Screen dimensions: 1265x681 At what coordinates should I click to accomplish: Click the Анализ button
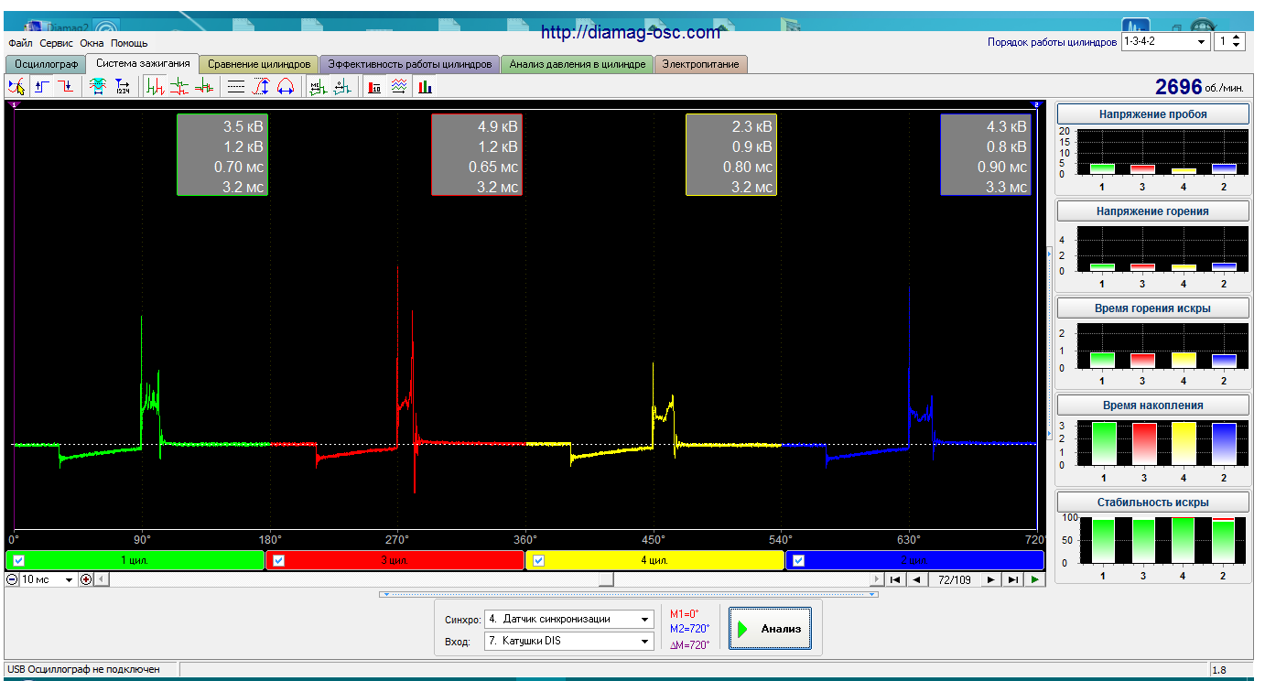pyautogui.click(x=770, y=629)
